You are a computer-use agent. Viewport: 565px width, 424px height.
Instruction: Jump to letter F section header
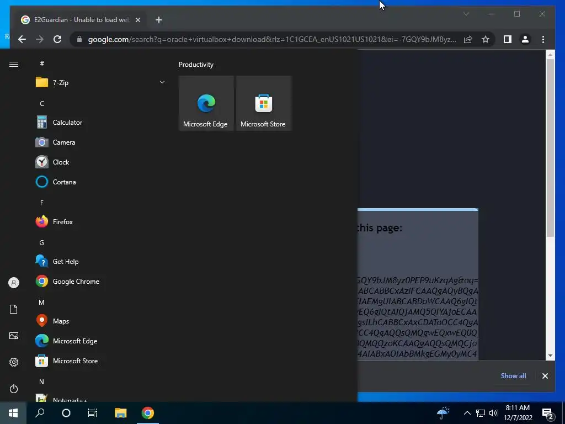click(42, 203)
